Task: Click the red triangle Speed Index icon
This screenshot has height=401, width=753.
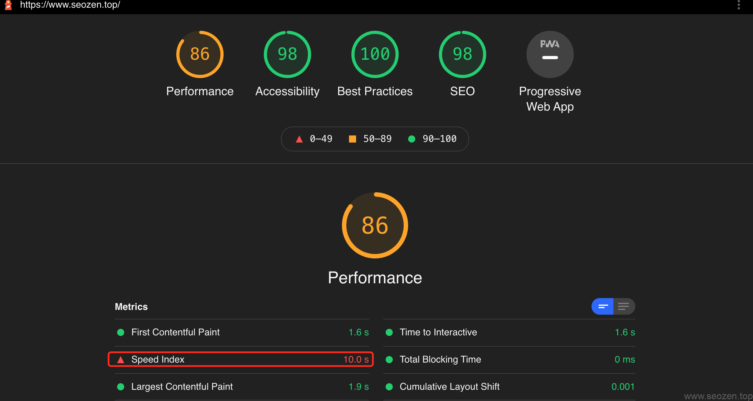Action: click(121, 360)
